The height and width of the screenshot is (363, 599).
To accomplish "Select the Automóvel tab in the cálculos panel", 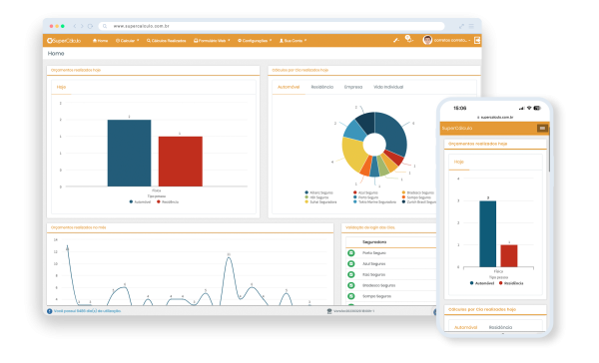I will pyautogui.click(x=289, y=87).
